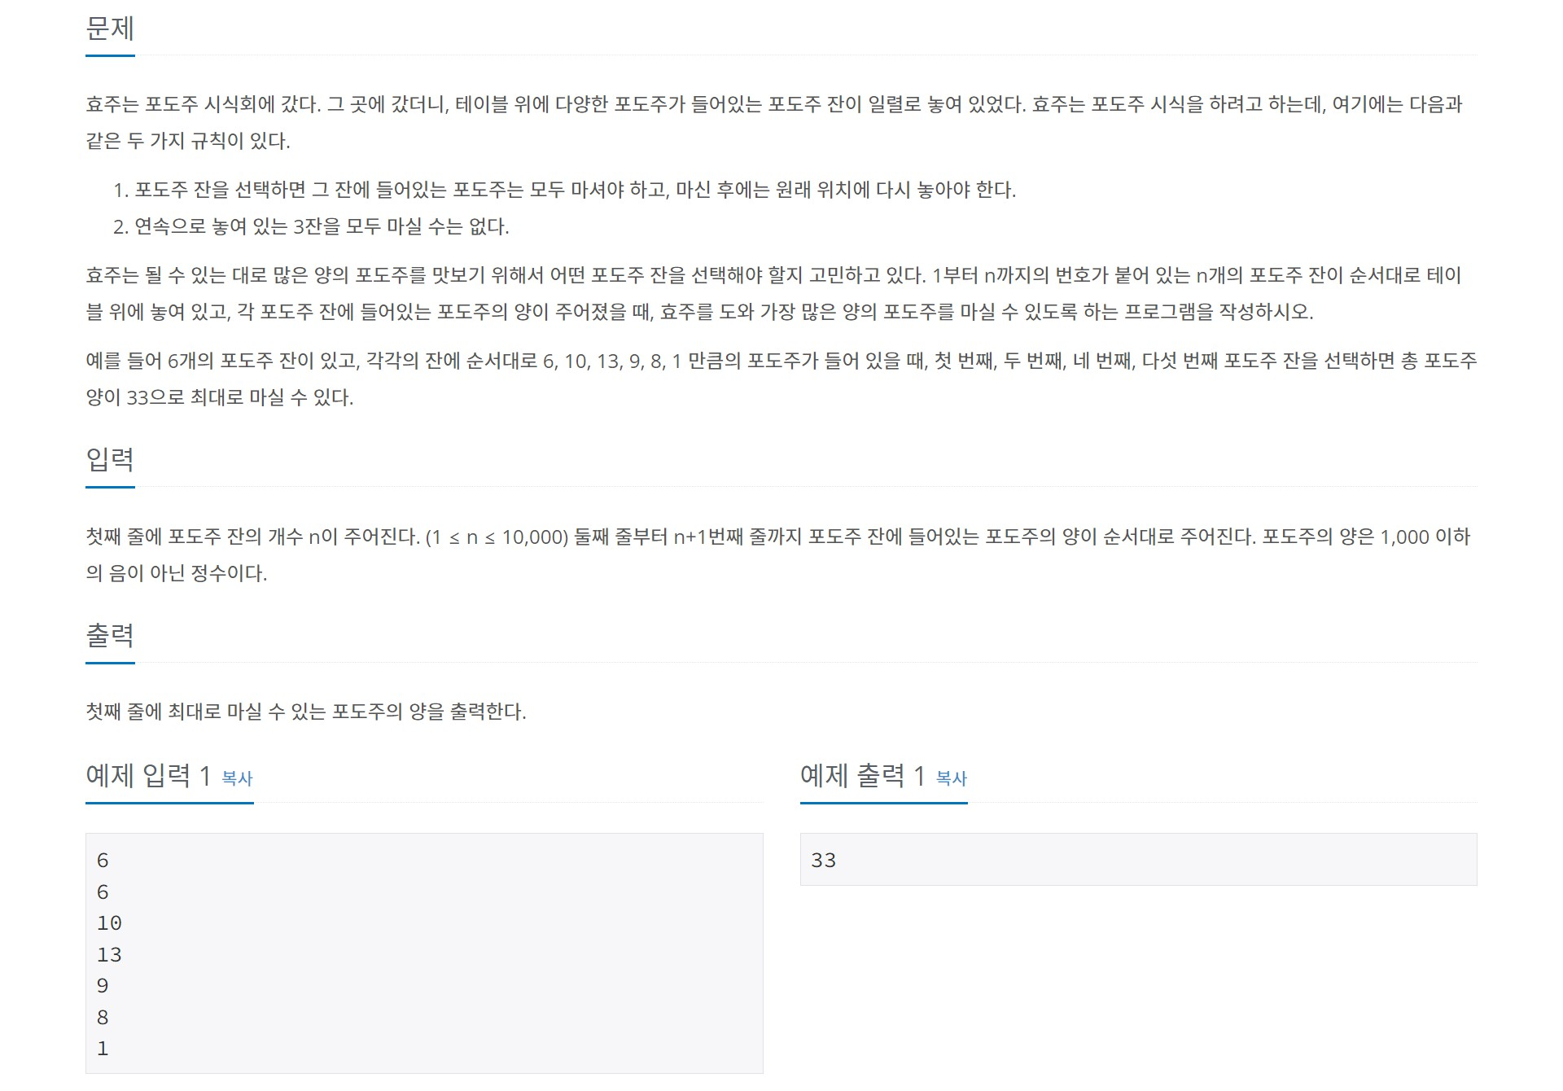
Task: Click the 예제 출력 1 heading
Action: 862,776
